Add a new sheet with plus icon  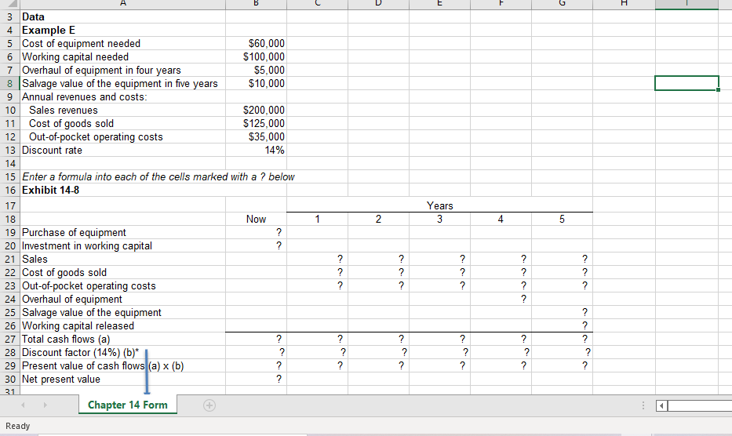[x=209, y=405]
